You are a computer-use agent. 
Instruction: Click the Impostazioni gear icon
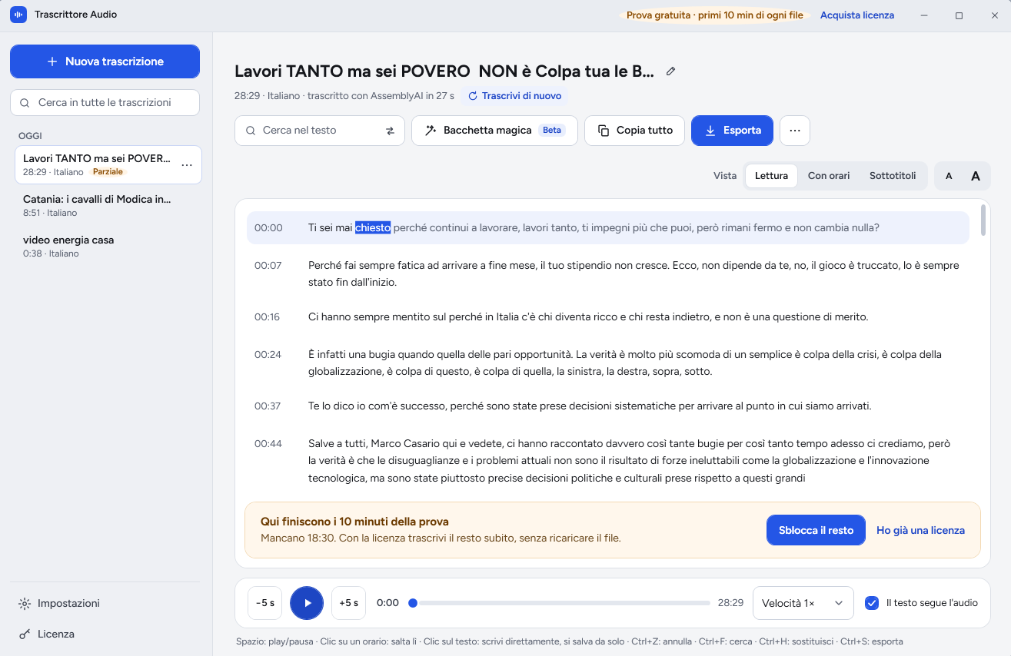(x=25, y=604)
